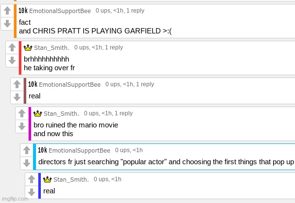The height and width of the screenshot is (203, 295).
Task: Upvote Stan_Smith's last 'real' comment
Action: [x=32, y=179]
